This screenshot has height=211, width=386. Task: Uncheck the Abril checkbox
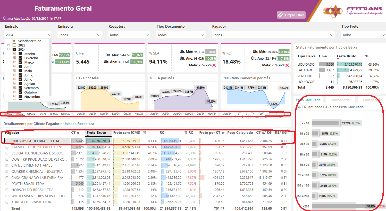click(20, 66)
